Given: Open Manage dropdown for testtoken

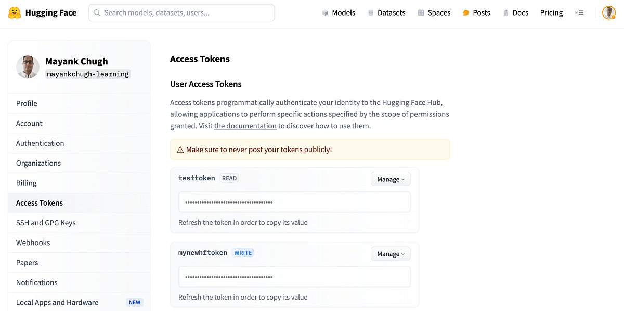Looking at the screenshot, I should click(391, 179).
